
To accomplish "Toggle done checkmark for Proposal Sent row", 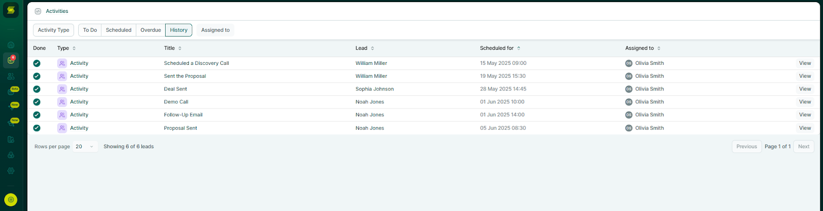I will 37,128.
